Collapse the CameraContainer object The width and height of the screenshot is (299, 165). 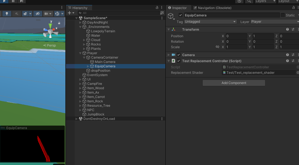pos(84,57)
